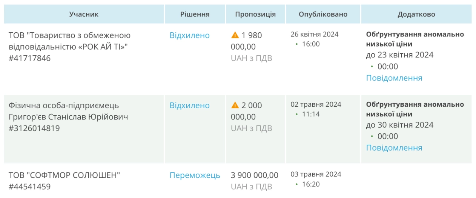Click the Пропозиція column header
Viewport: 476px width, 198px height.
(255, 14)
